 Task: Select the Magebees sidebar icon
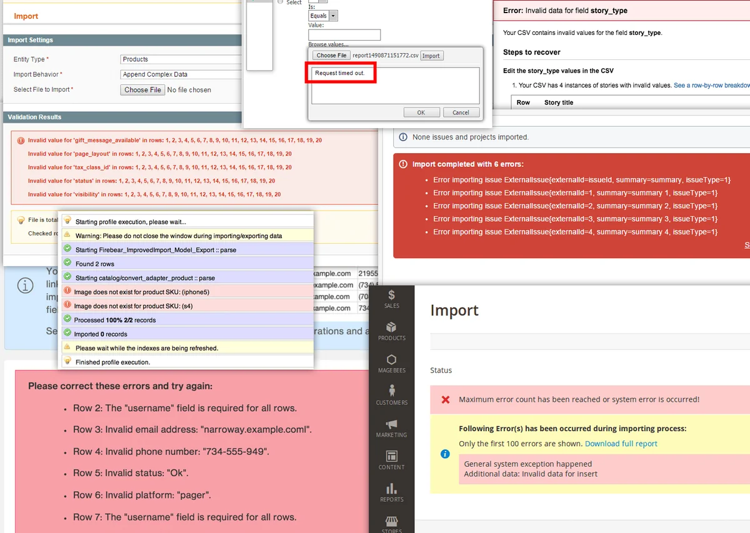pos(392,364)
